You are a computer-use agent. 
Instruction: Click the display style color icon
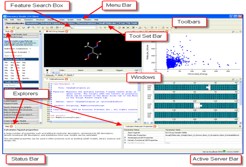[x=133, y=28]
